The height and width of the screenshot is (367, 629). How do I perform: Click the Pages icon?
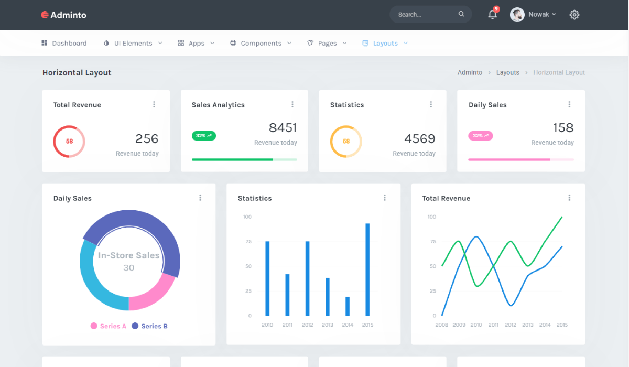pyautogui.click(x=310, y=43)
